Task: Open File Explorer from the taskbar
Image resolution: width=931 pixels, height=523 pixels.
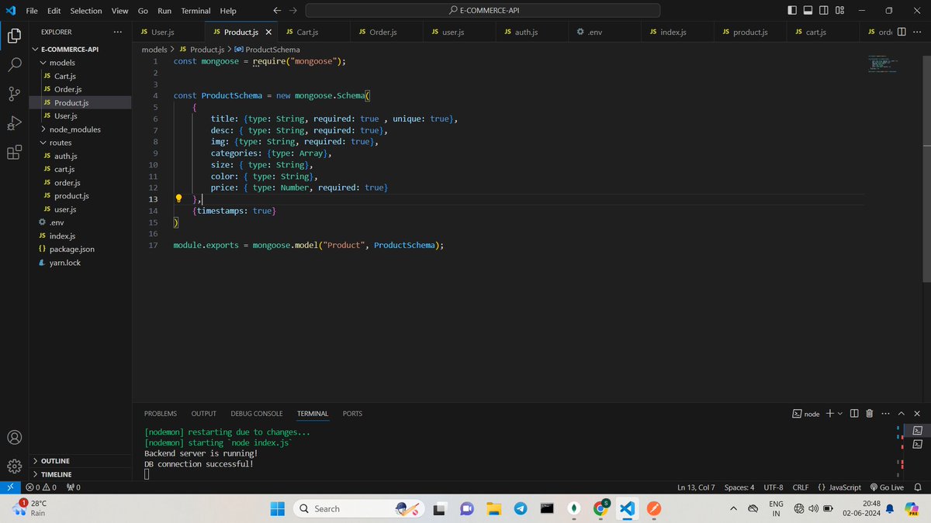Action: pos(493,508)
